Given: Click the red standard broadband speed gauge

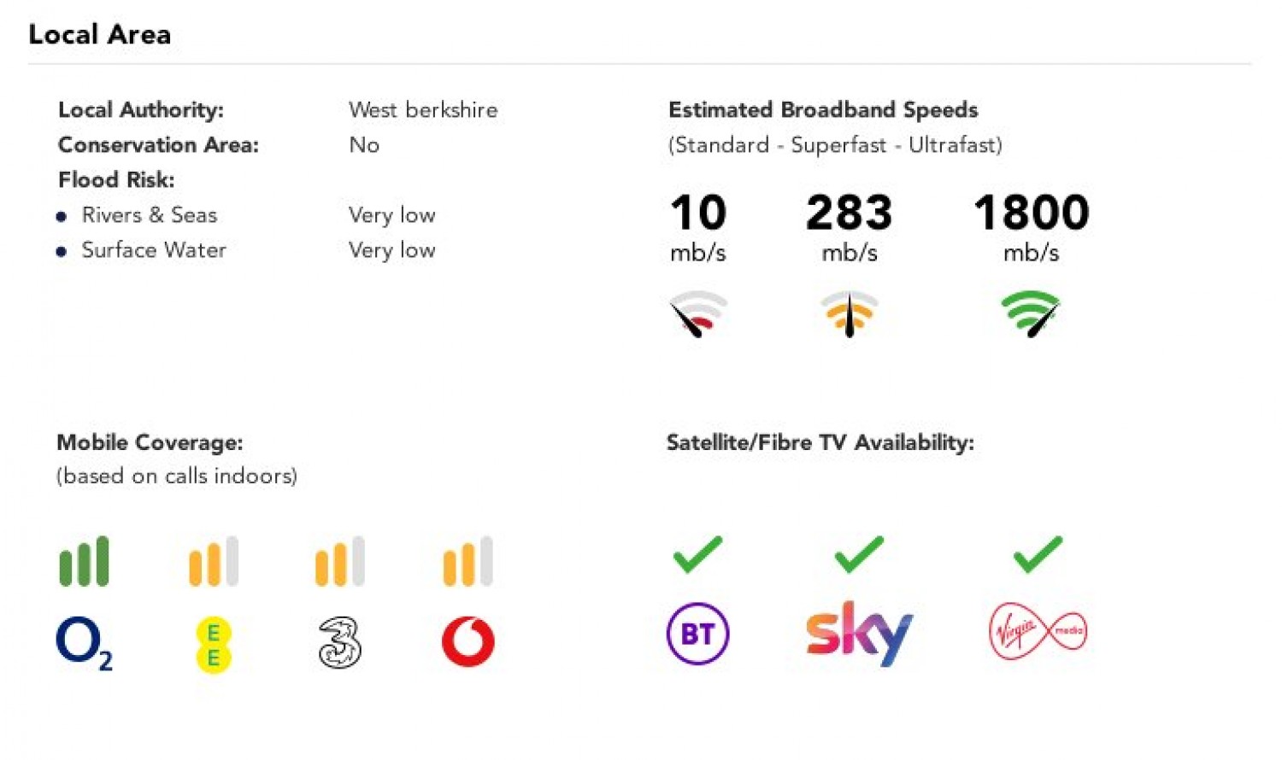Looking at the screenshot, I should [x=698, y=313].
